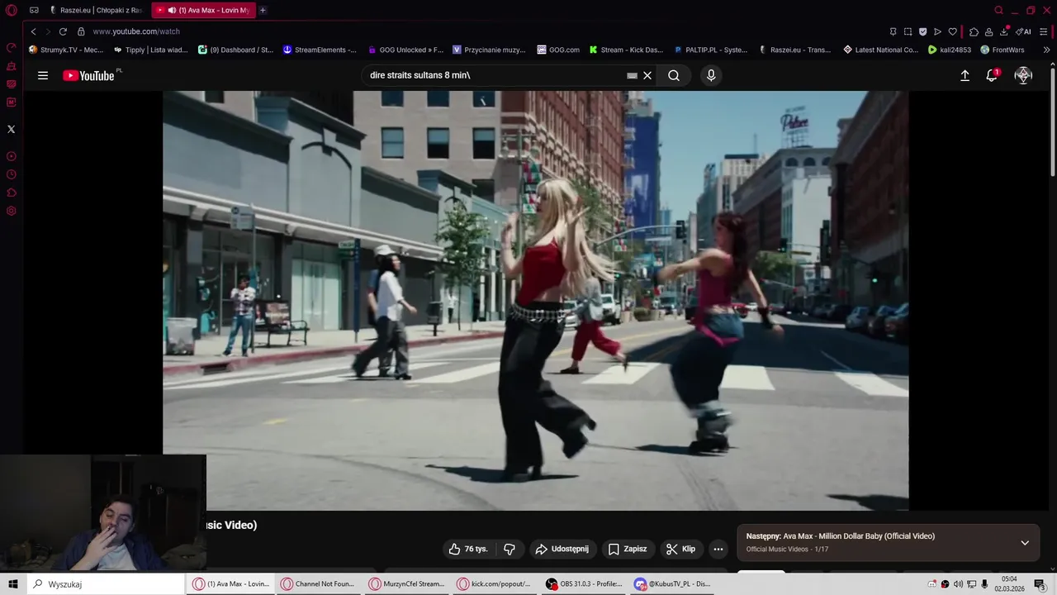Switch to @KubusTV_PL Discord taskbar window
The width and height of the screenshot is (1057, 595).
click(x=672, y=584)
